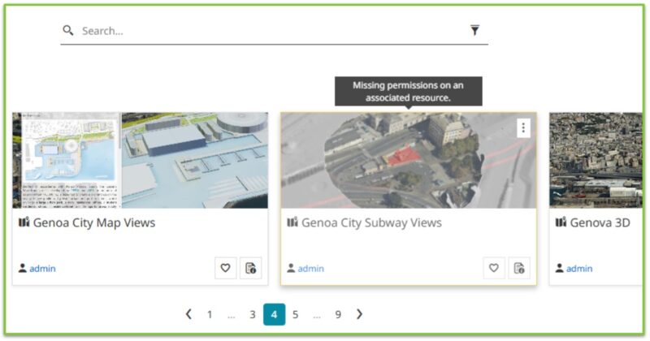Image resolution: width=650 pixels, height=341 pixels.
Task: Click the search magnifier icon
Action: coord(68,30)
